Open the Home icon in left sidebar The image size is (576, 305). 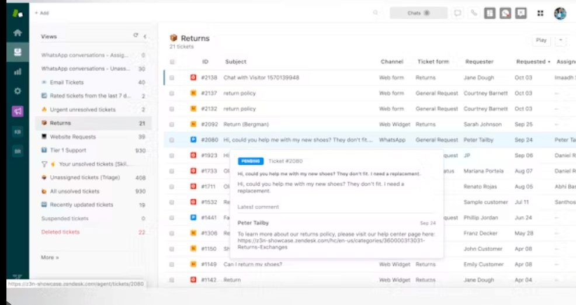point(18,33)
